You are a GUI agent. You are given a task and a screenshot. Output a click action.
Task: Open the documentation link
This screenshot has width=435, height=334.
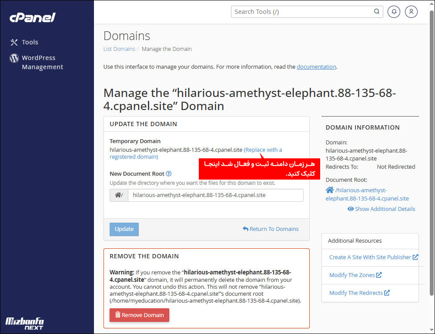(316, 67)
